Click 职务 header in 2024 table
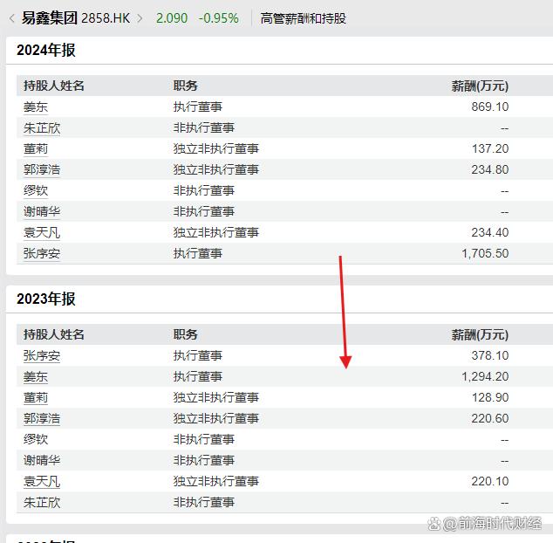The height and width of the screenshot is (543, 553). tap(186, 86)
